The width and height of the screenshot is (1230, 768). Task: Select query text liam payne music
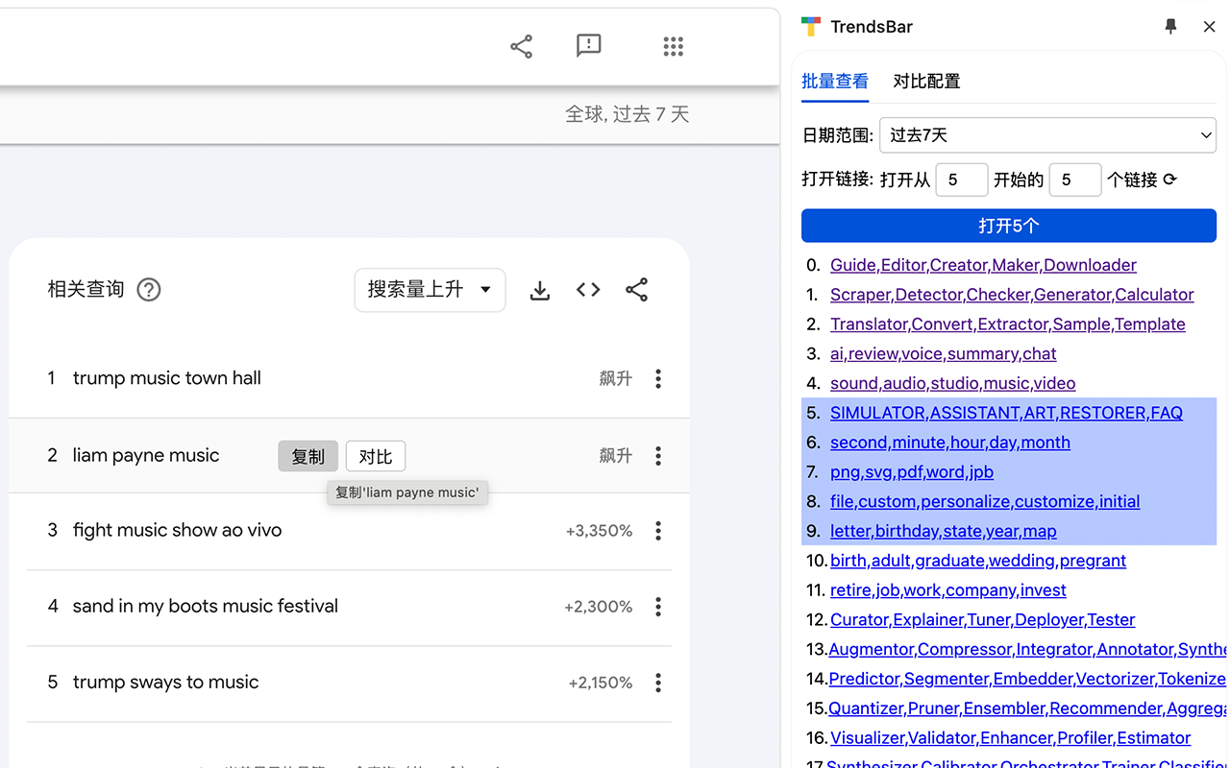[146, 456]
